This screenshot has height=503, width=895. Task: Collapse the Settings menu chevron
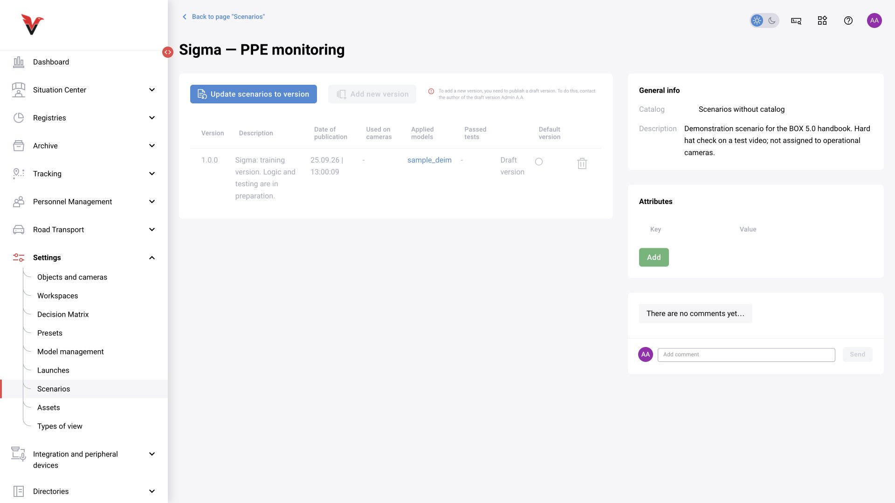click(x=152, y=258)
